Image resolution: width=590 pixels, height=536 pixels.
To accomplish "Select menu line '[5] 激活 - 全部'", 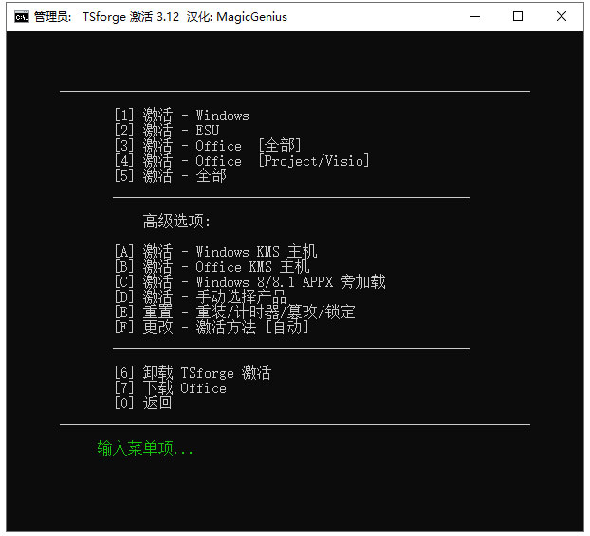I will click(171, 176).
